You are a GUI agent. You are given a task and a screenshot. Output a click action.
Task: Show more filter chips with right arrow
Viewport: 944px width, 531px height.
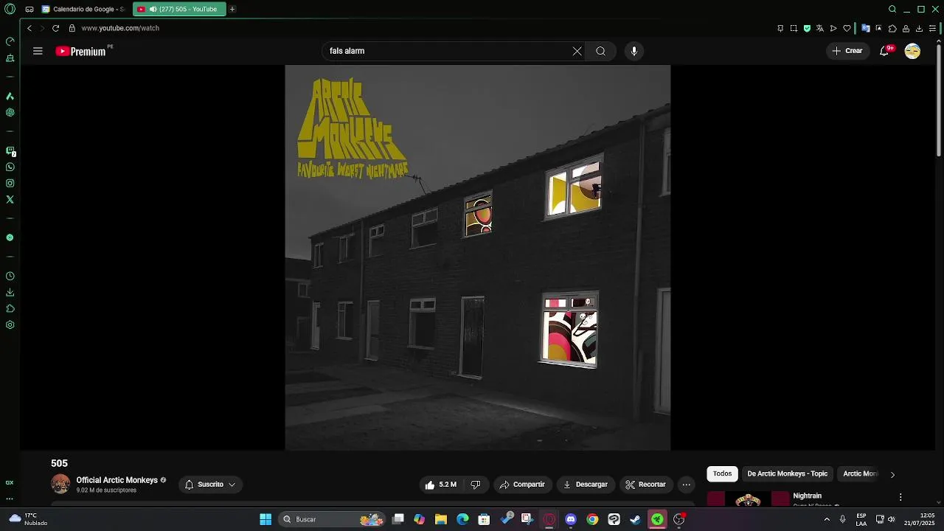click(x=892, y=474)
